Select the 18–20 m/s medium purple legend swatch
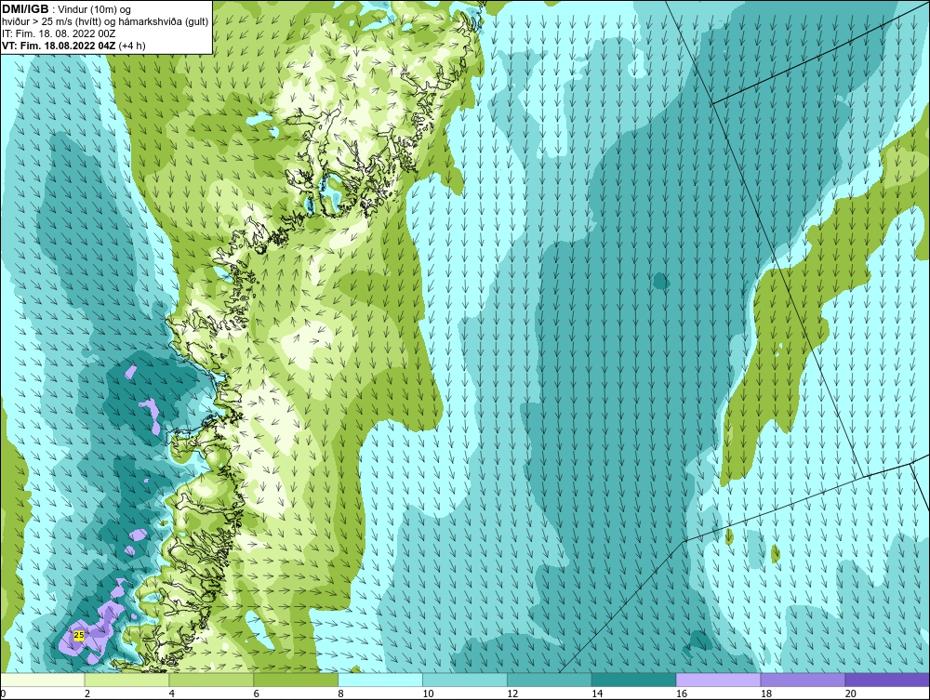Image resolution: width=930 pixels, height=700 pixels. [804, 680]
